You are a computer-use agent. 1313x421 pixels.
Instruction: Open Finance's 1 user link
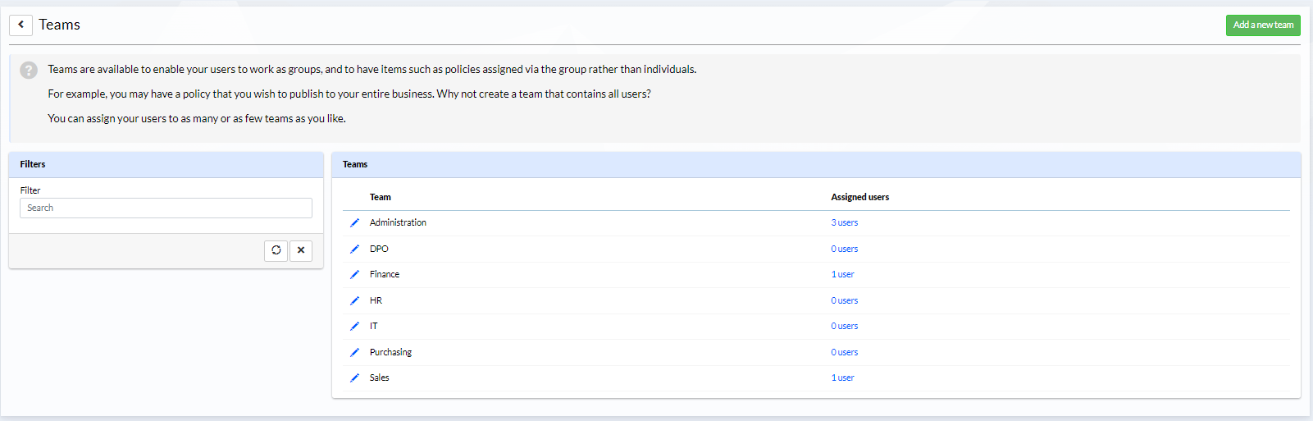point(842,274)
